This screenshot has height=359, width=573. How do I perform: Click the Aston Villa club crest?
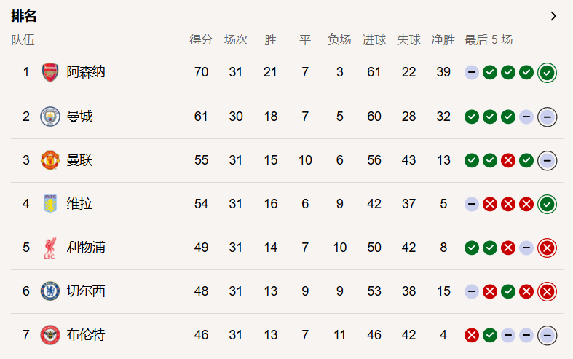50,204
